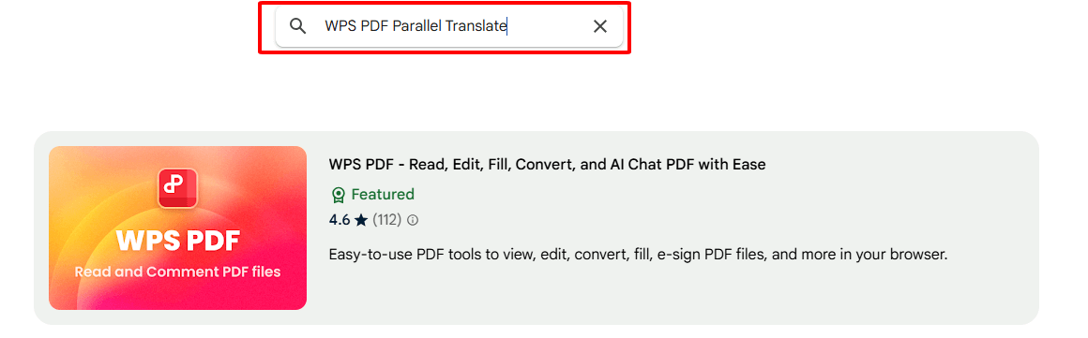Click the 4.6 rating number
This screenshot has height=338, width=1088.
(x=340, y=221)
